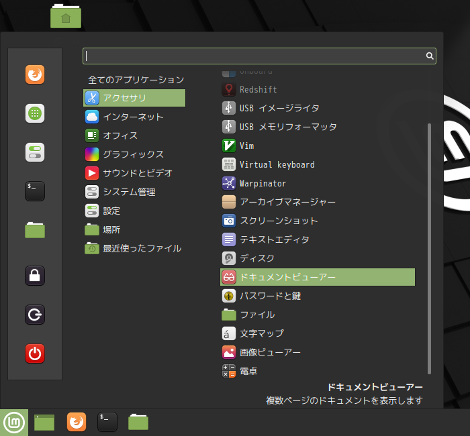Launch 電卓 calculator
This screenshot has height=436, width=470.
(318, 371)
